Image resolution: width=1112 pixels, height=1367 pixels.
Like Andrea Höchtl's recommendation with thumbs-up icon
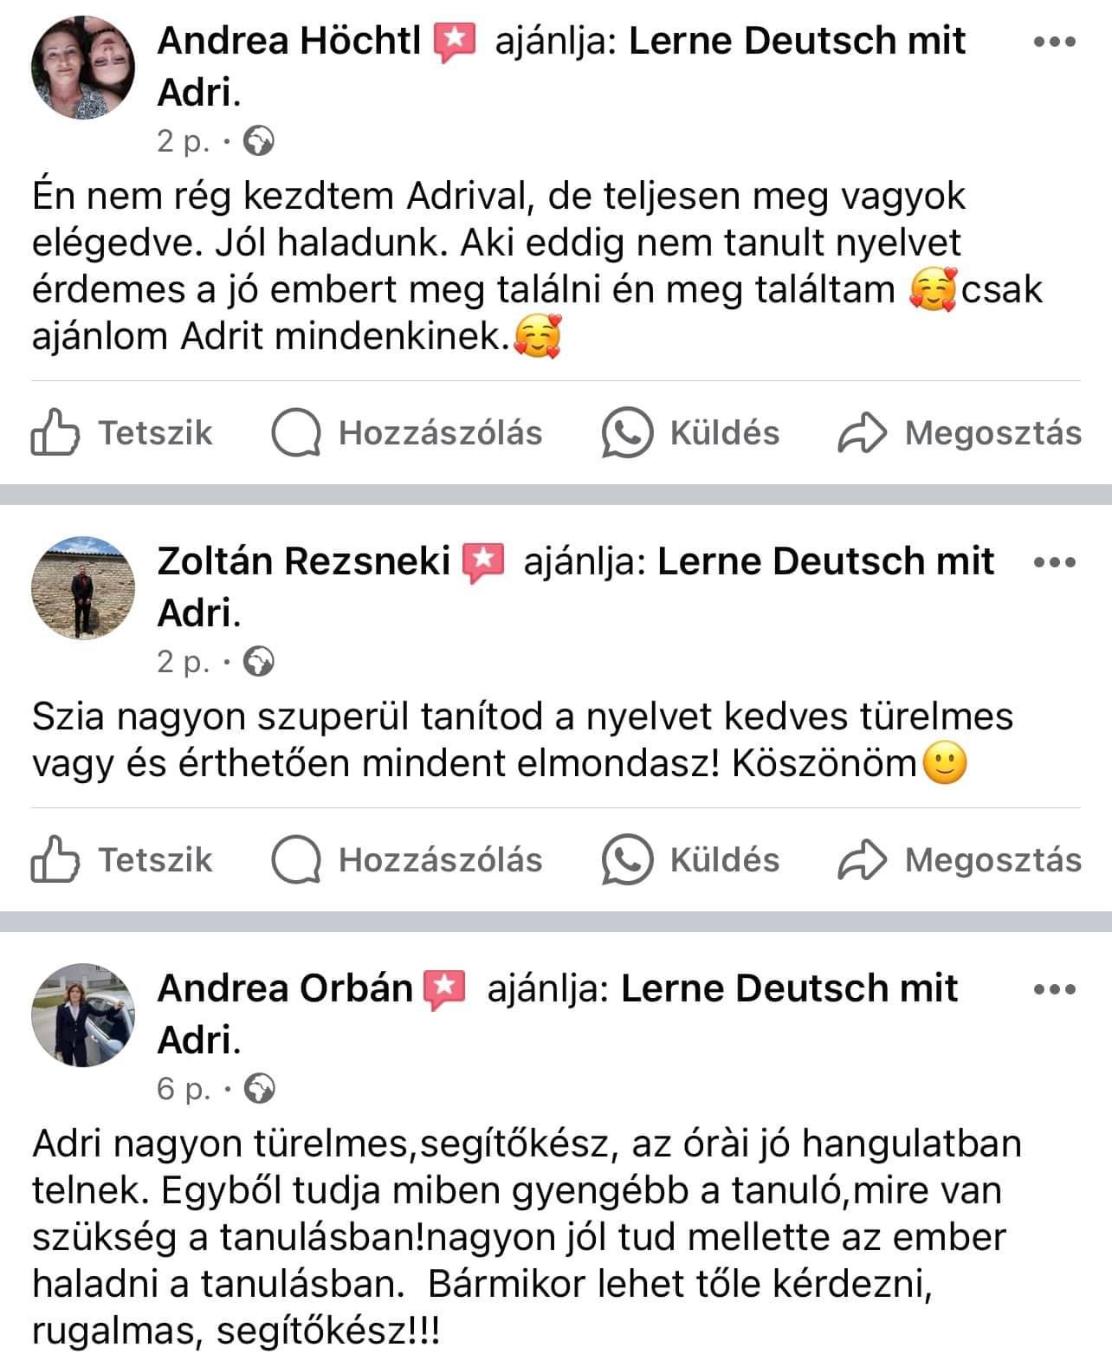(55, 432)
